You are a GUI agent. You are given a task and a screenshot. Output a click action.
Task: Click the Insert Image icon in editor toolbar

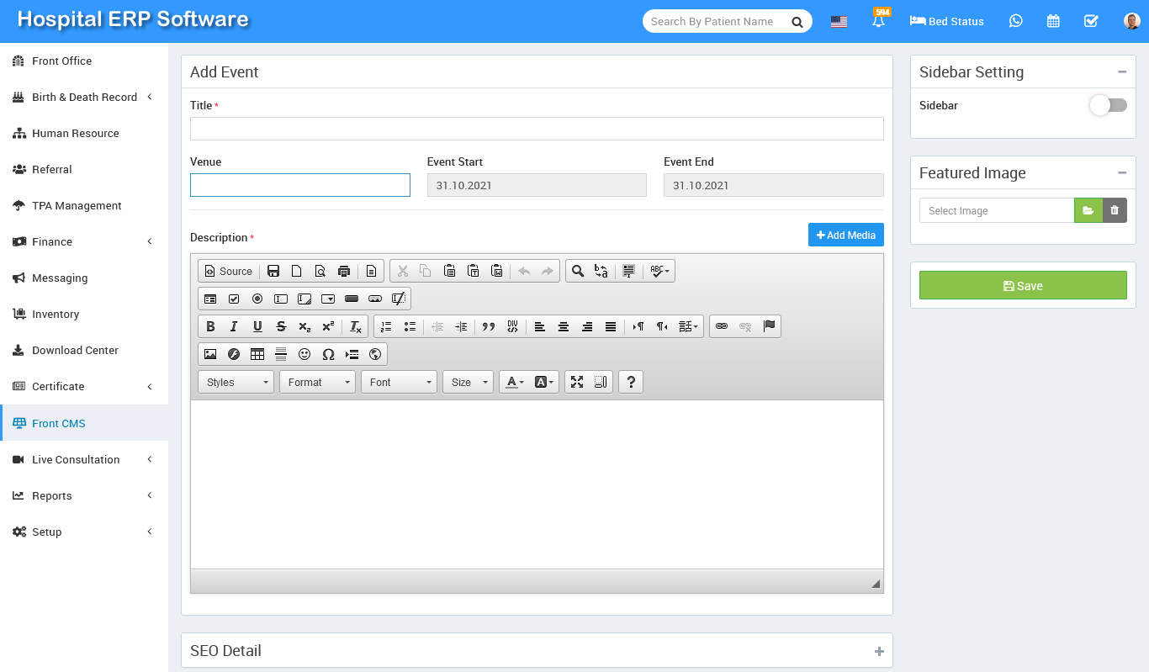(x=210, y=354)
